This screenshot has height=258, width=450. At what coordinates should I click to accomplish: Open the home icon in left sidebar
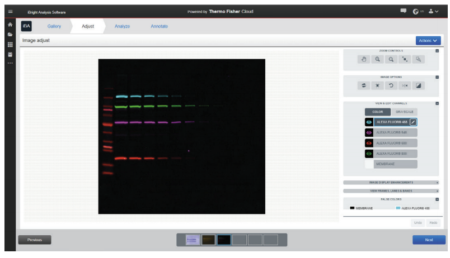tap(10, 25)
